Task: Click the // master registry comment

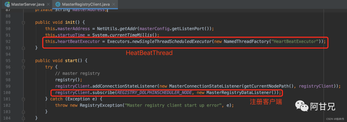Action: [77, 74]
